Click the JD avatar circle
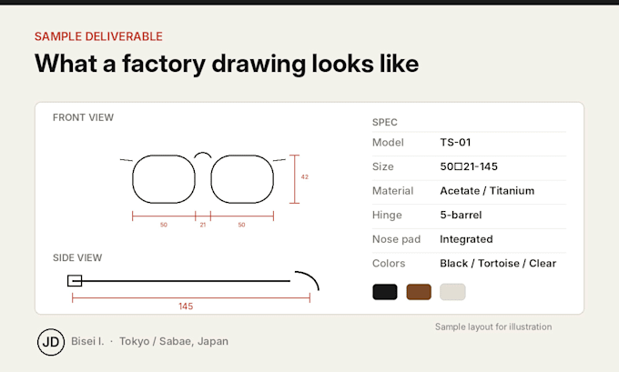 (x=51, y=342)
